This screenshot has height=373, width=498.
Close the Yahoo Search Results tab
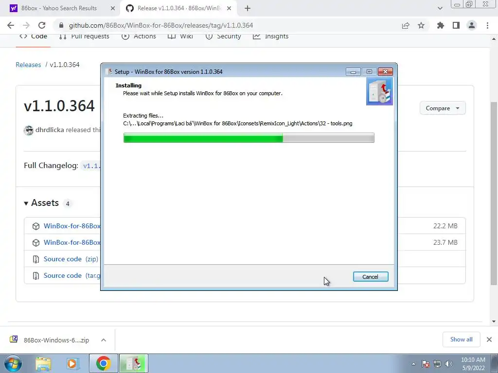[113, 8]
